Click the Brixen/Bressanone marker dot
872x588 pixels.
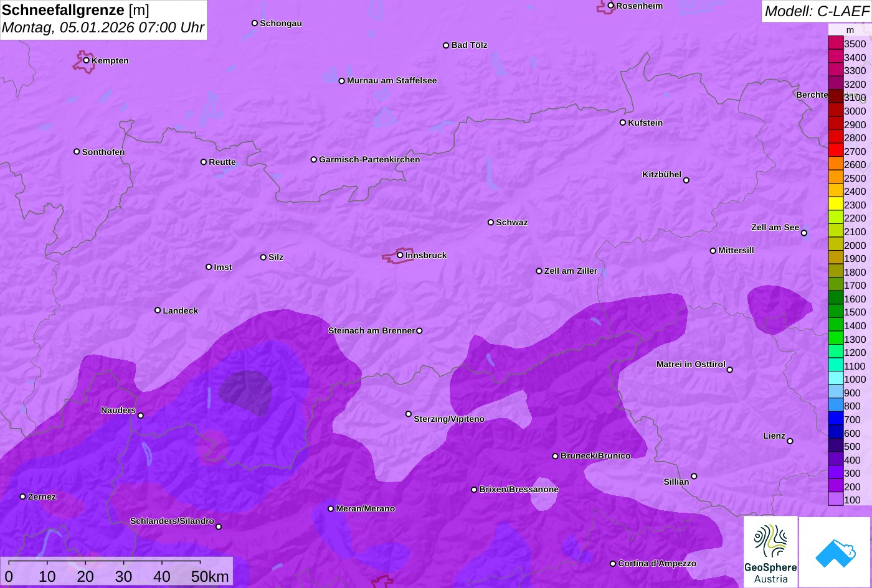click(474, 490)
